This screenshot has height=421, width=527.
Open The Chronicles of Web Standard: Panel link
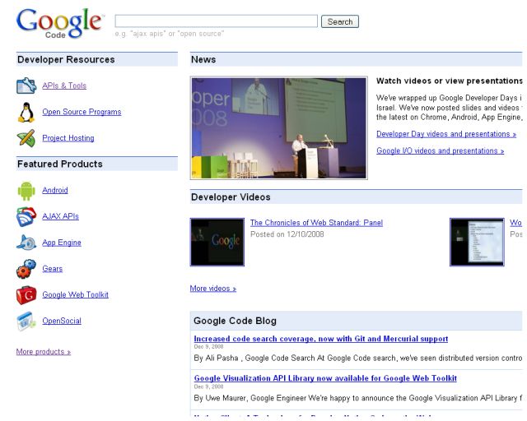pyautogui.click(x=316, y=223)
